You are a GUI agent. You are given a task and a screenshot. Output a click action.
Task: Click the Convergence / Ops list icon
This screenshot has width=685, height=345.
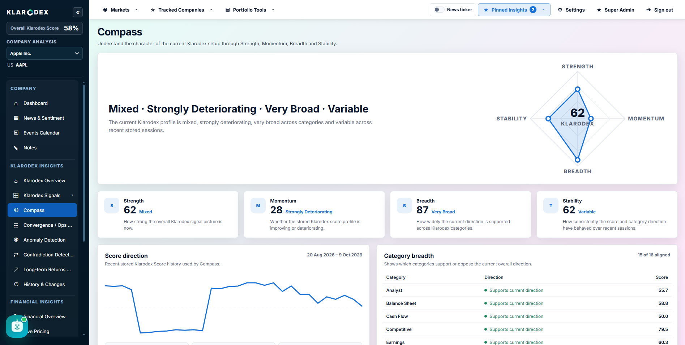click(x=16, y=225)
